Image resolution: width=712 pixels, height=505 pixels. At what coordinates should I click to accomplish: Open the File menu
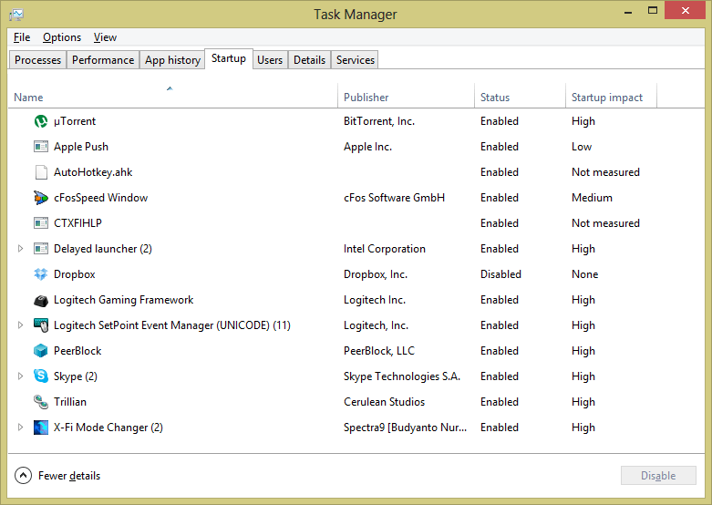click(22, 37)
